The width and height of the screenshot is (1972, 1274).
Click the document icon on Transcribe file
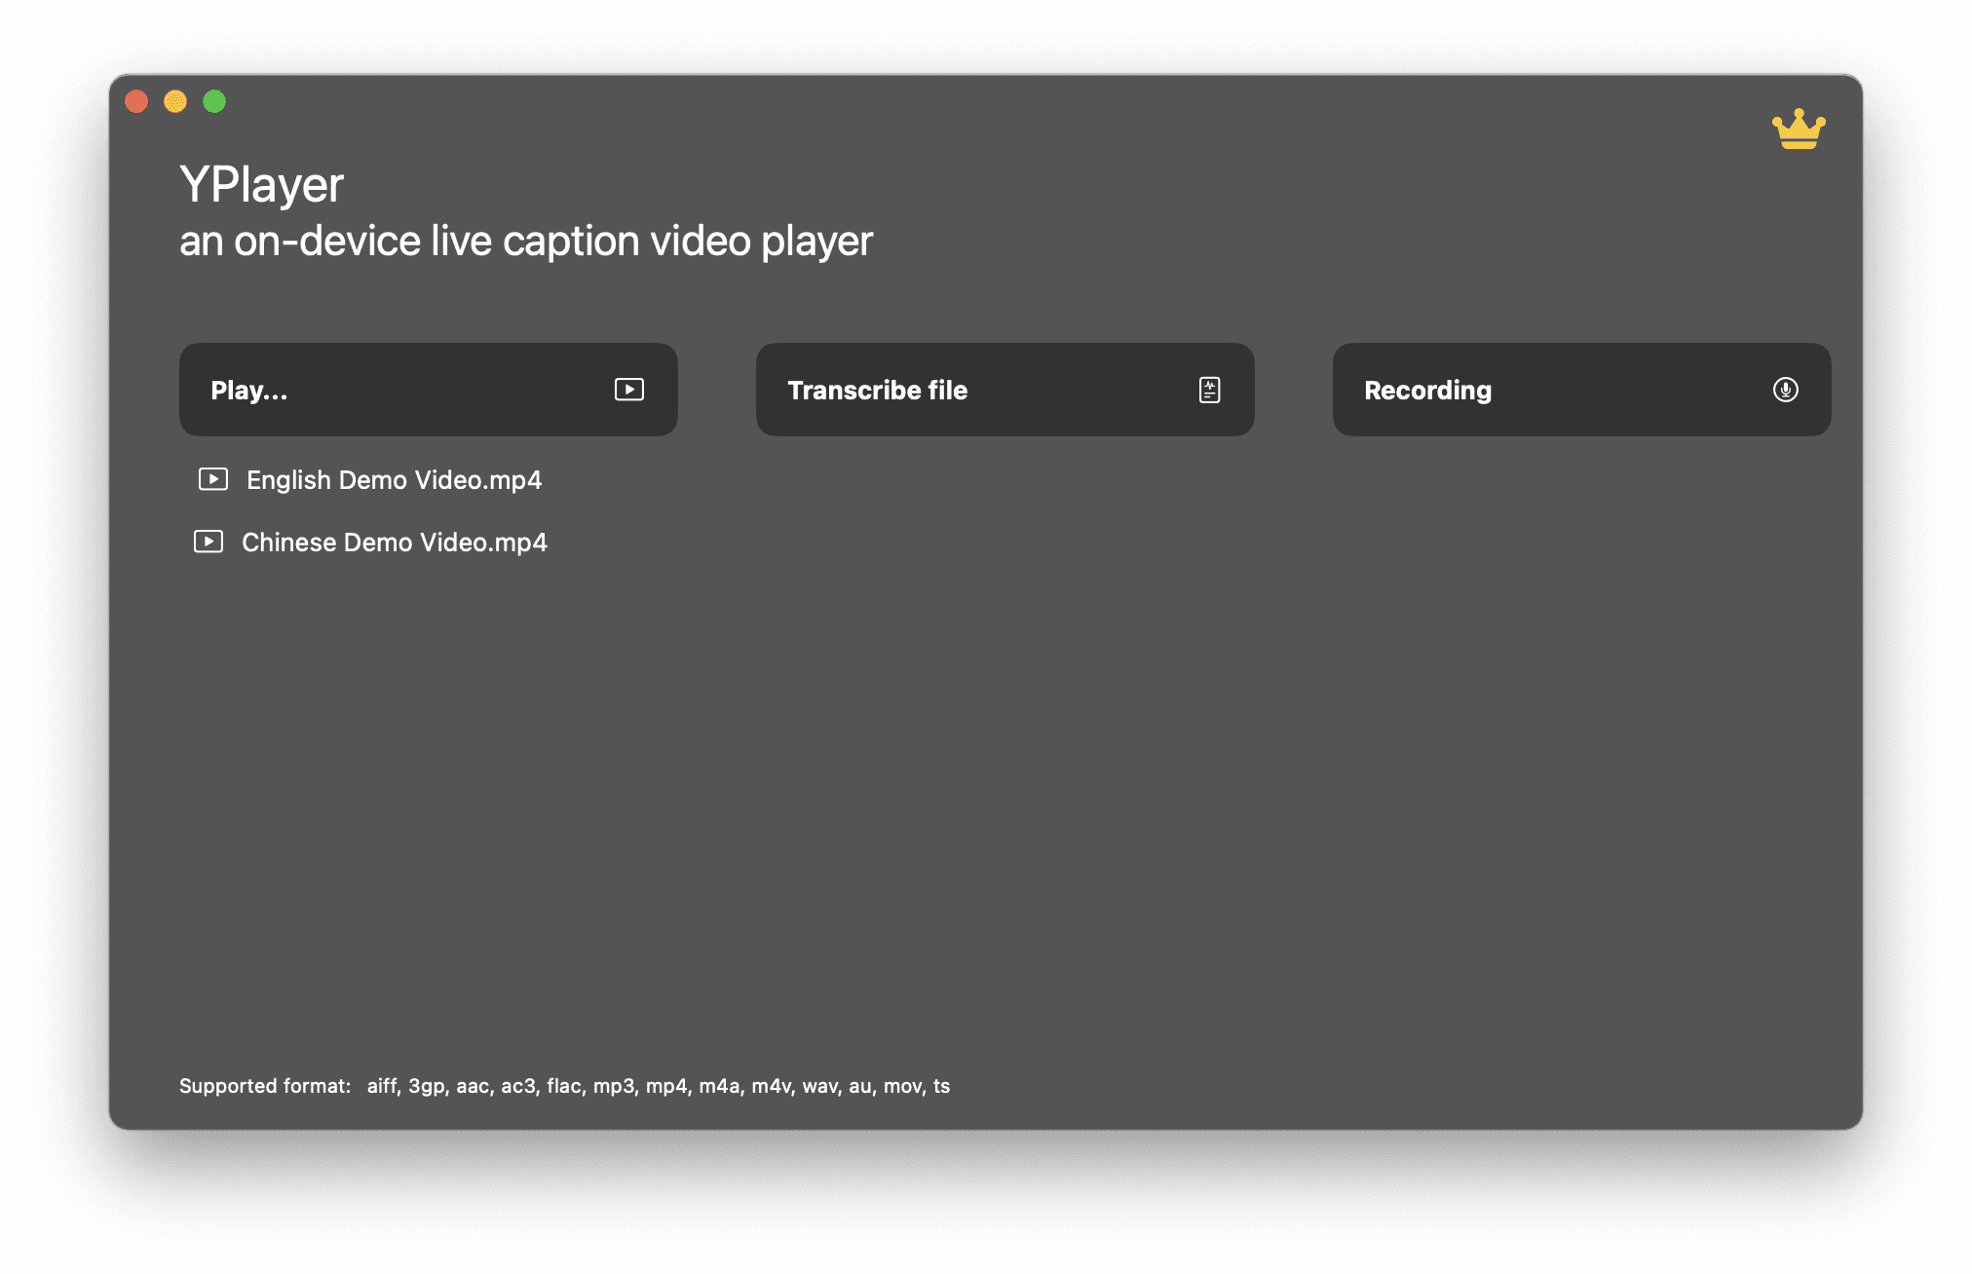coord(1209,390)
